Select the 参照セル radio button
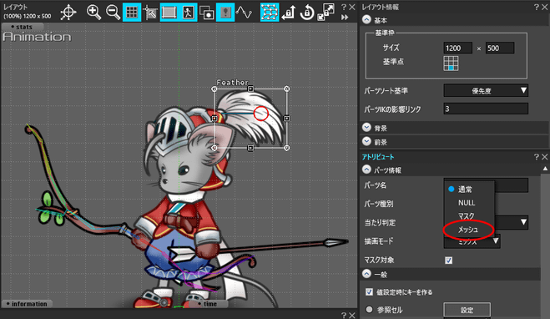Image resolution: width=550 pixels, height=319 pixels. 369,310
